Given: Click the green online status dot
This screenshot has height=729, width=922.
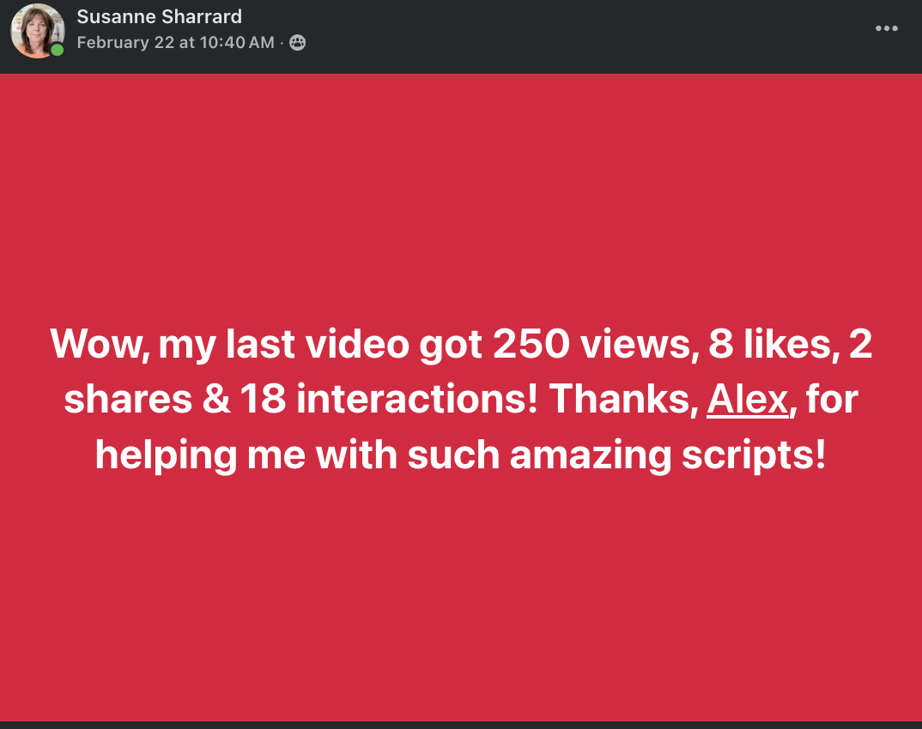Looking at the screenshot, I should (57, 51).
